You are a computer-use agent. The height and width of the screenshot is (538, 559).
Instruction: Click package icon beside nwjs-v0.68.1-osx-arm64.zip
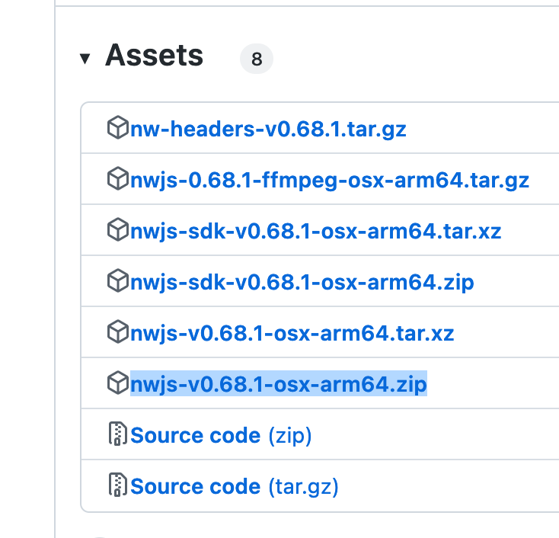point(118,383)
